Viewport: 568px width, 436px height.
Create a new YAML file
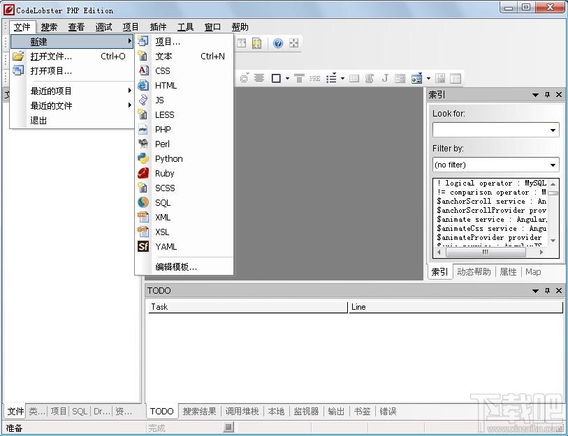click(x=184, y=247)
